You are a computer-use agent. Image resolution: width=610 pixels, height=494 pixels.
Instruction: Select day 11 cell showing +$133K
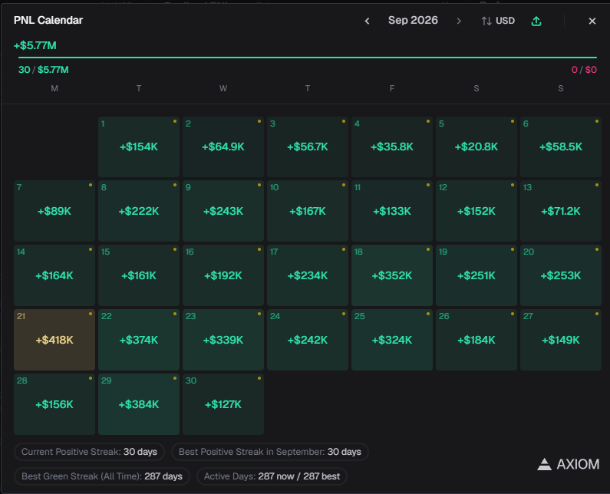(392, 211)
